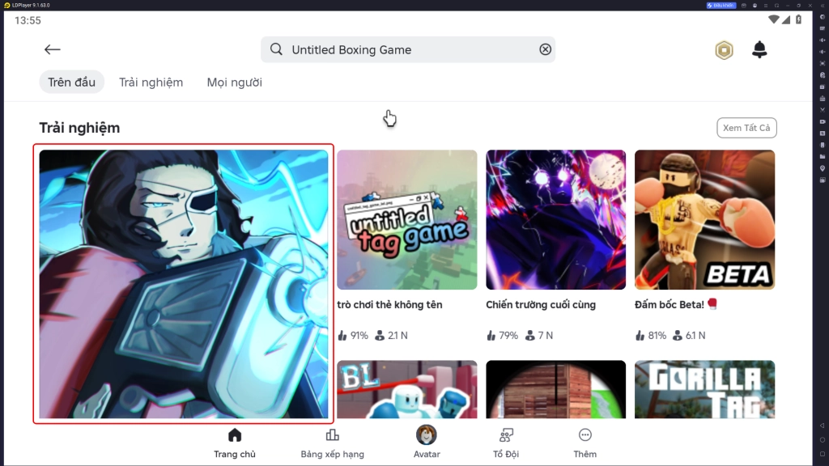Open the untitled tag game thumbnail
Image resolution: width=829 pixels, height=466 pixels.
click(406, 220)
